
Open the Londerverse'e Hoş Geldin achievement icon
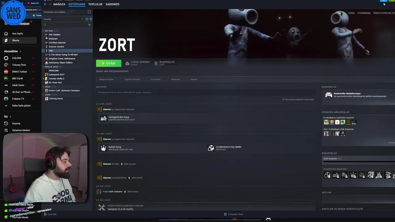[x=211, y=148]
